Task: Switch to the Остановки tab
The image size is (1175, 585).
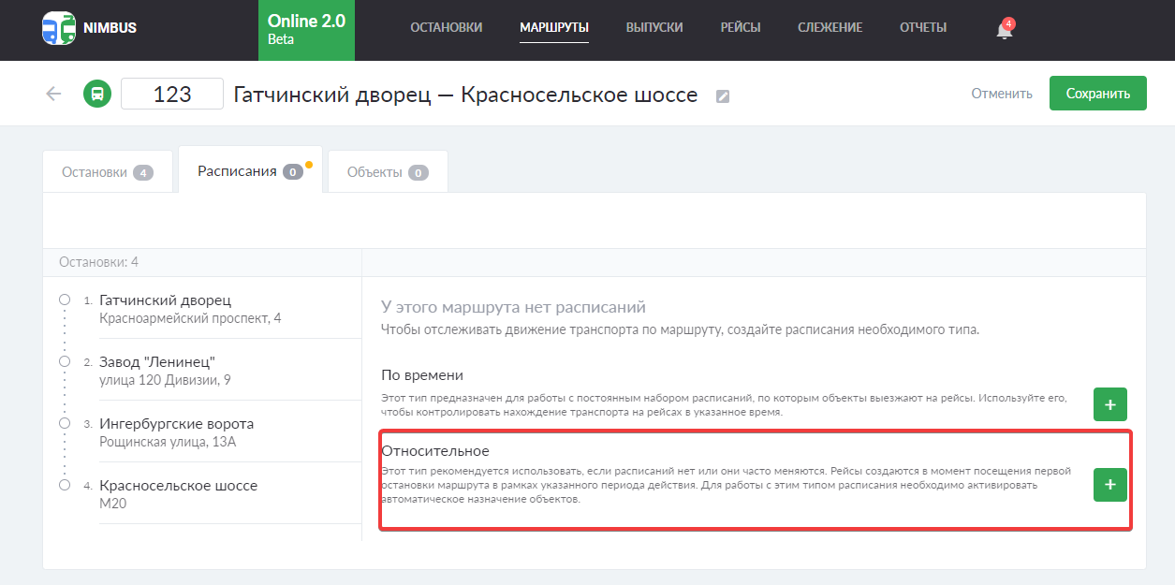Action: 107,170
